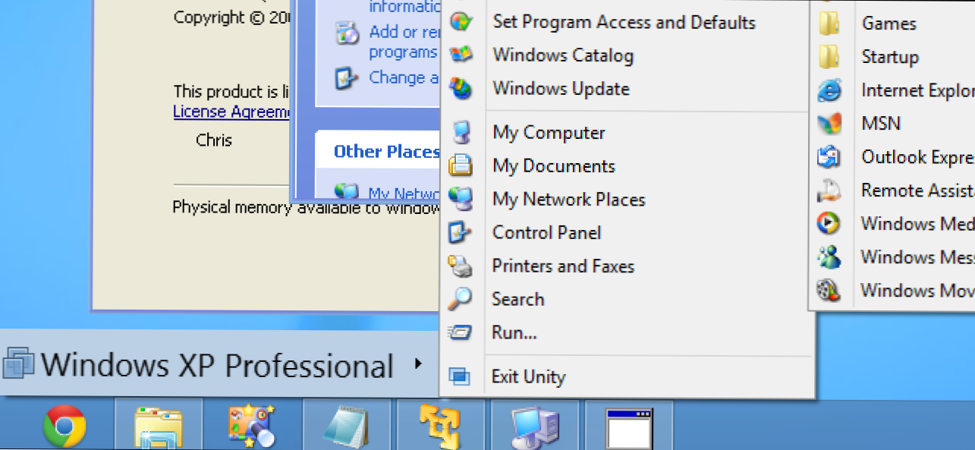Viewport: 975px width, 450px height.
Task: Click the Search magnifier icon
Action: point(460,299)
